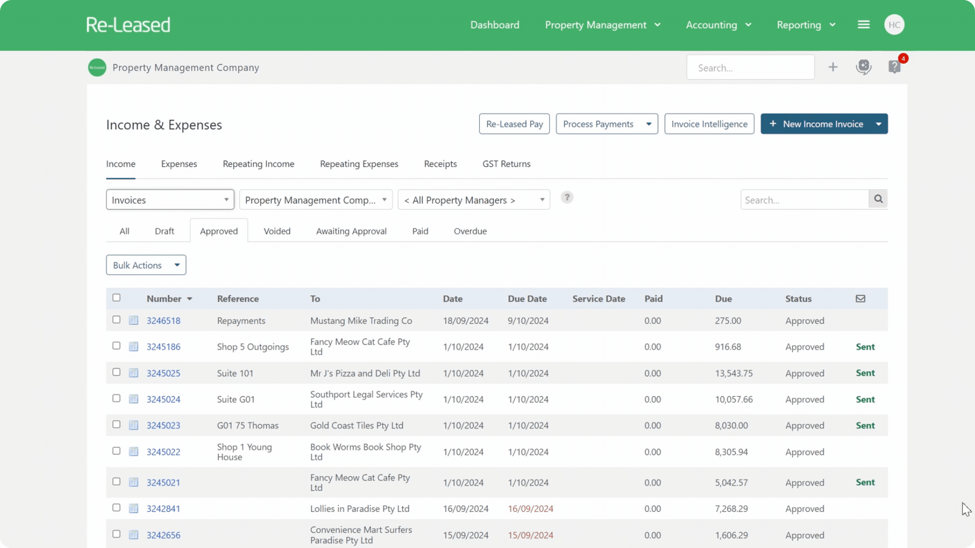Switch to the GST Returns tab
This screenshot has width=975, height=548.
pyautogui.click(x=506, y=164)
